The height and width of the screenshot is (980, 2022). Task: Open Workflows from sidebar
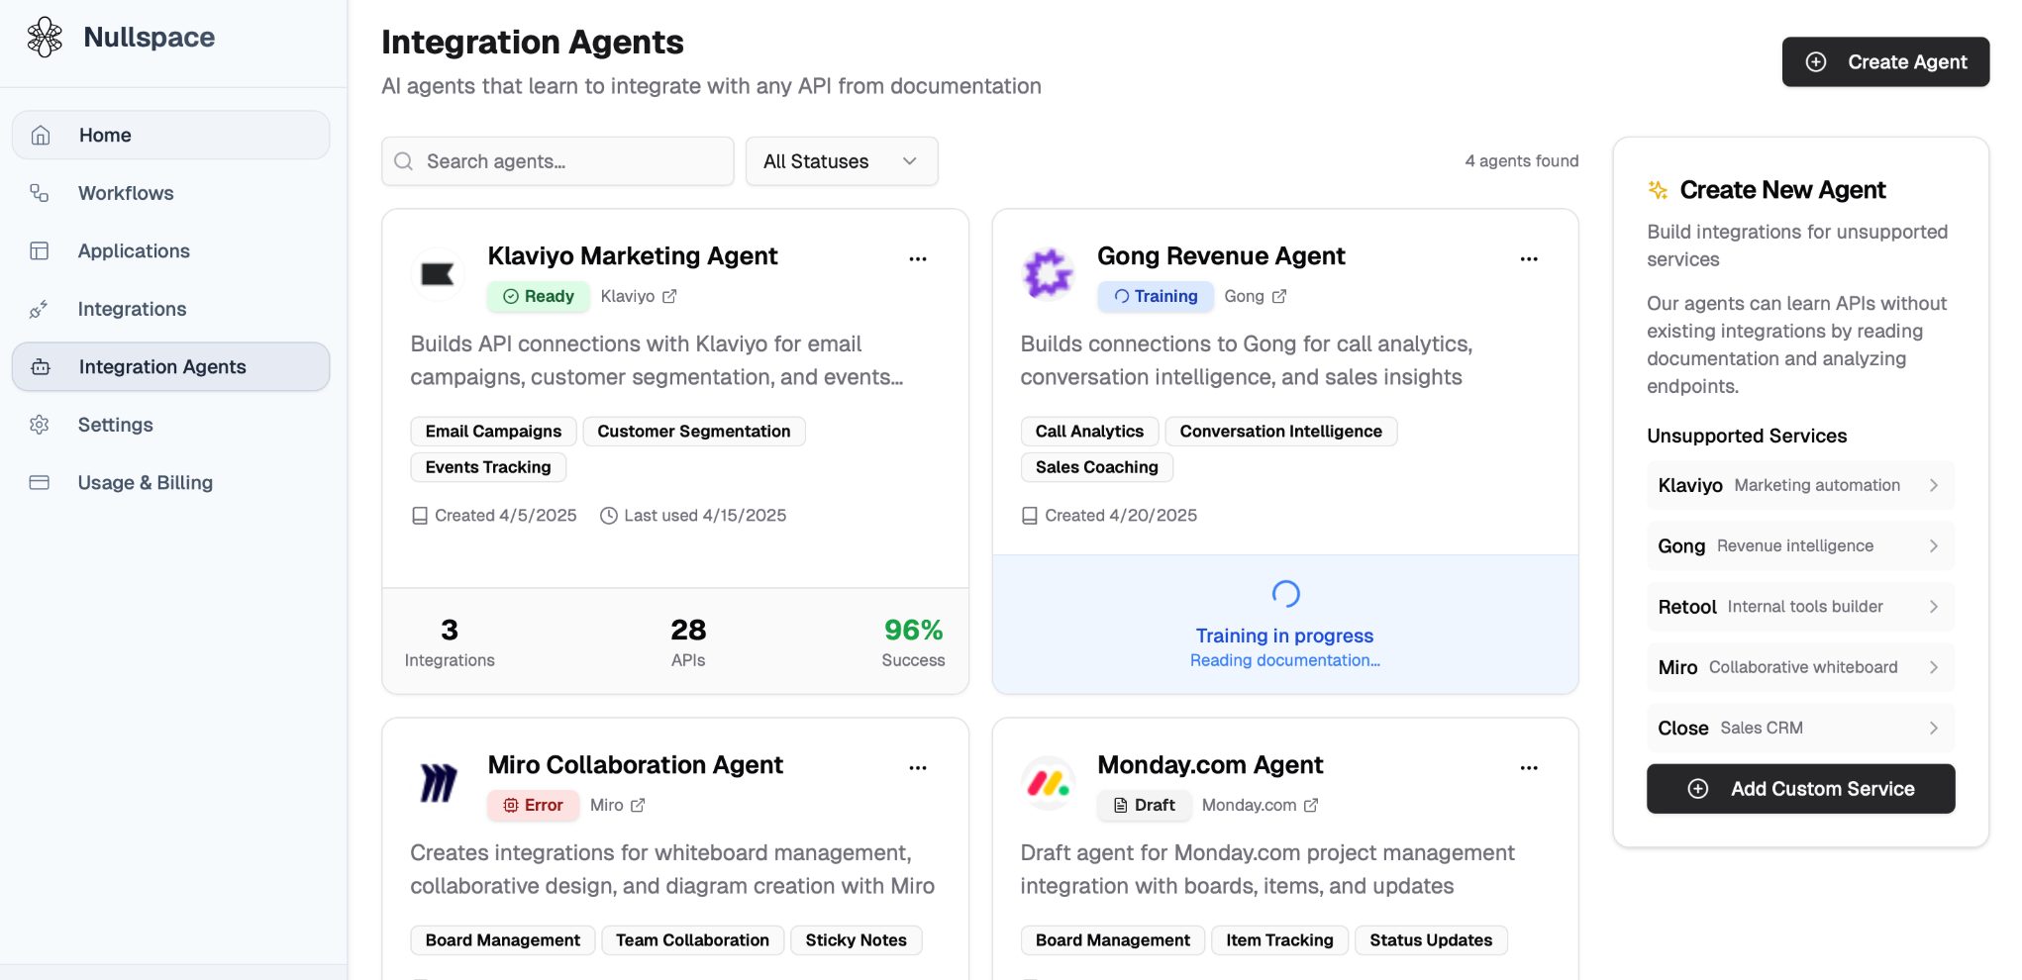(170, 193)
